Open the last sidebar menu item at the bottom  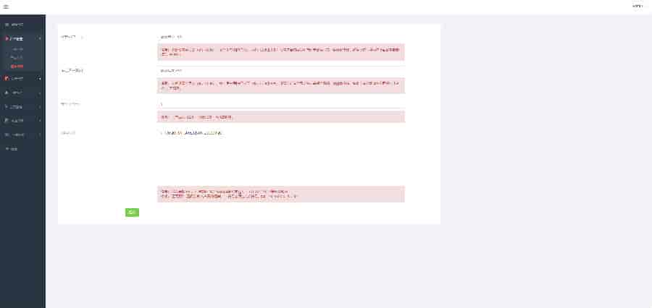pyautogui.click(x=22, y=149)
